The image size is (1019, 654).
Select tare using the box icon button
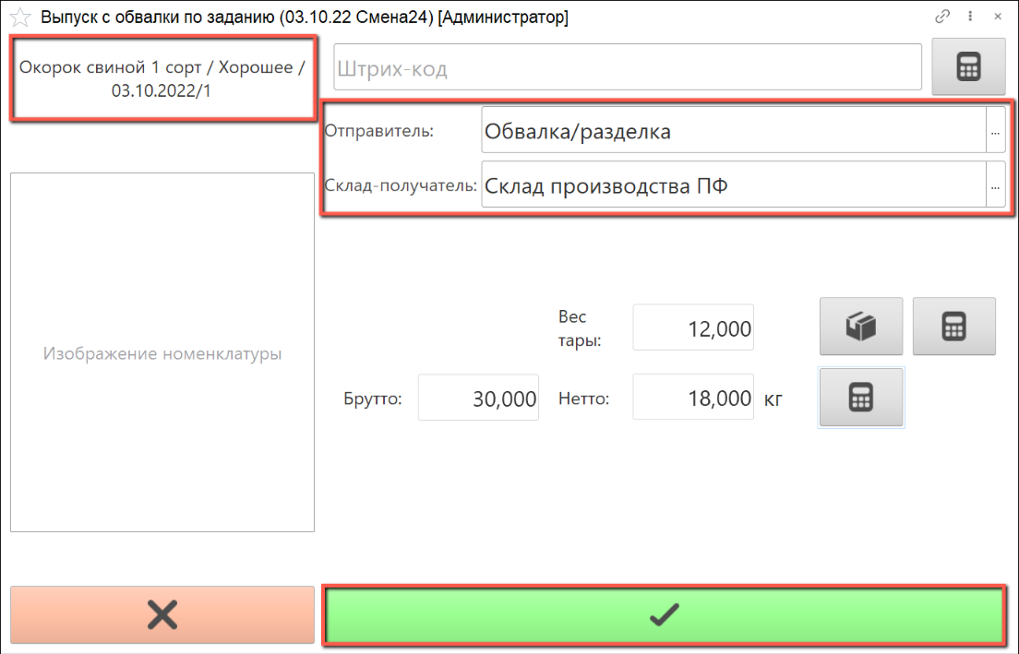tap(861, 327)
